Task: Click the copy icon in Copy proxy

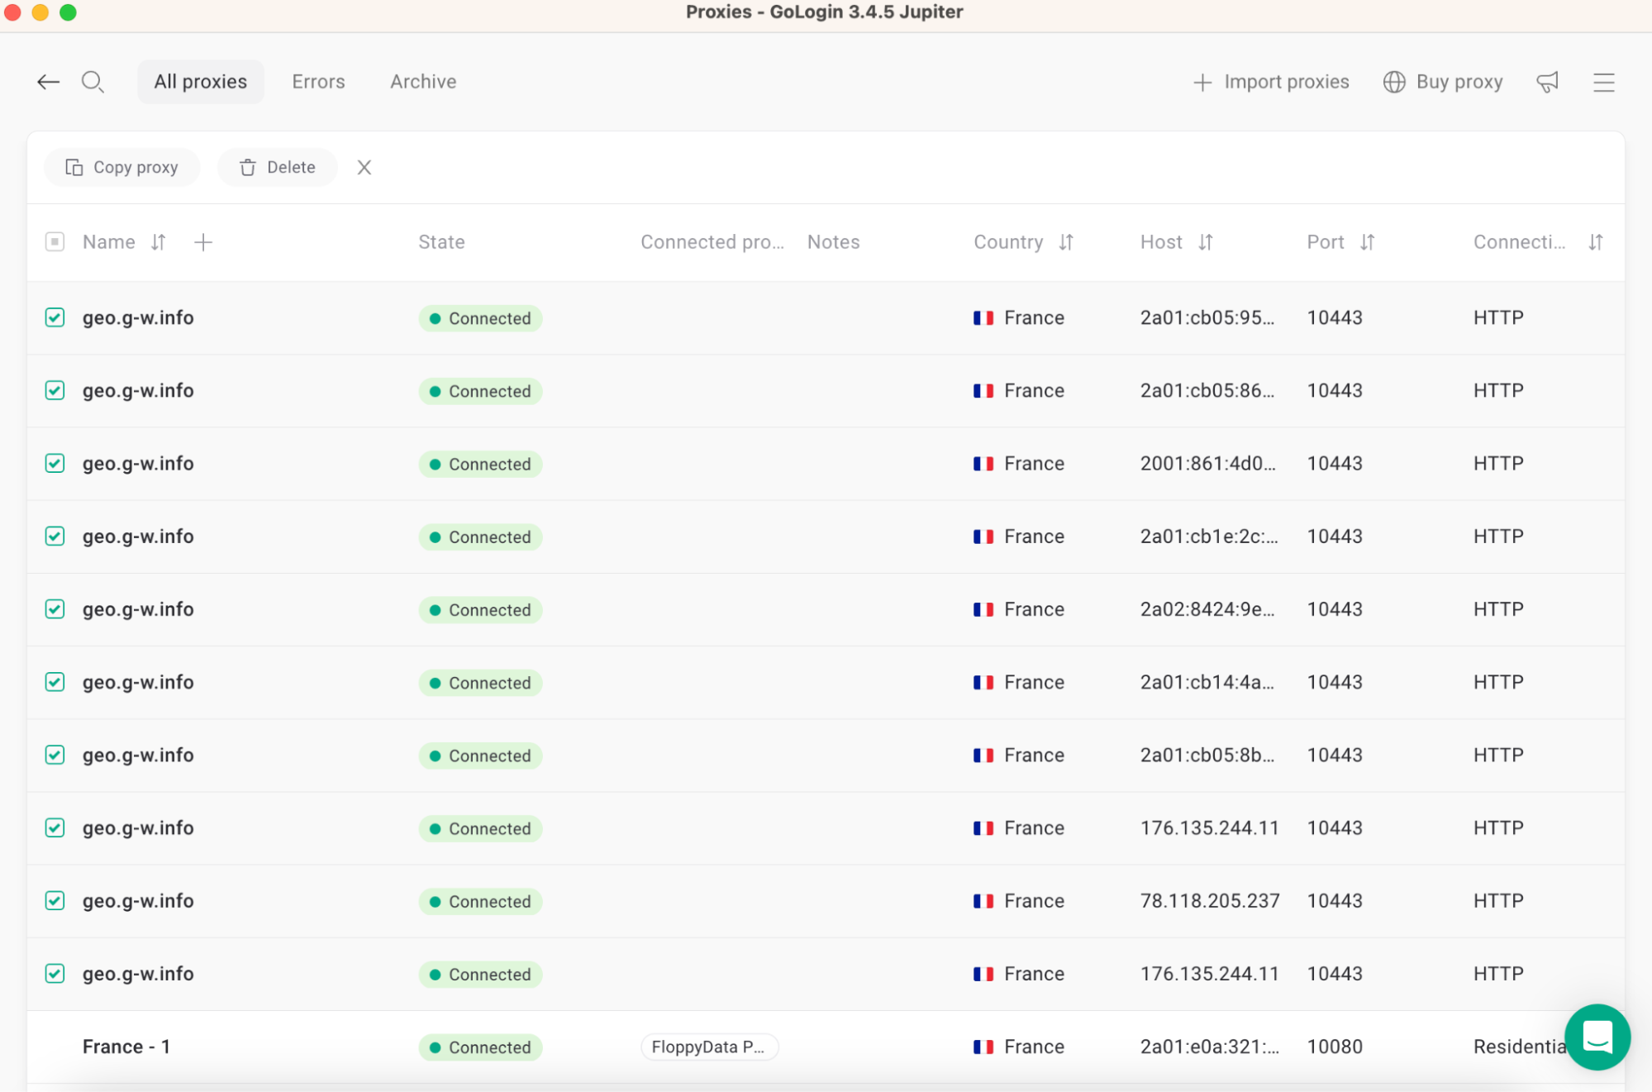Action: click(x=74, y=167)
